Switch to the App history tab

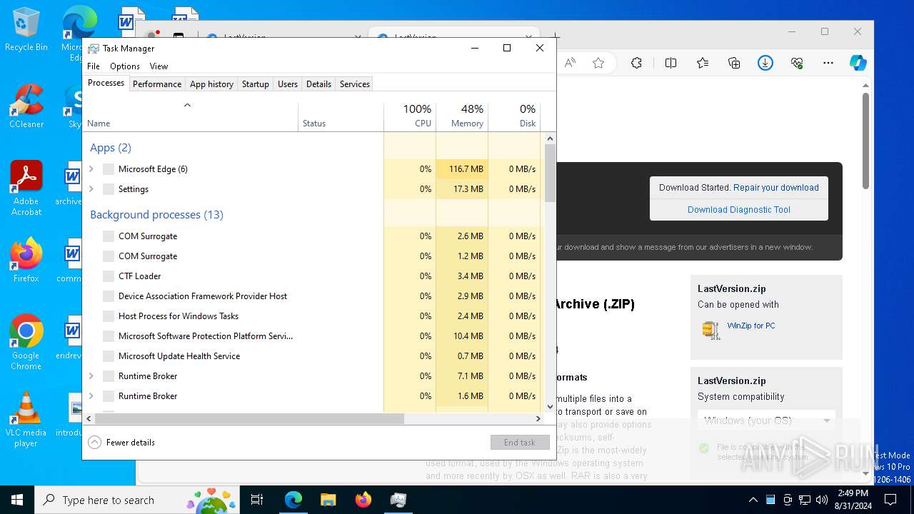pos(211,84)
